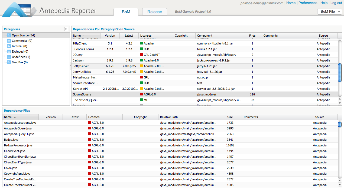Open the Preferences link
The image size is (344, 189).
coord(308,3)
